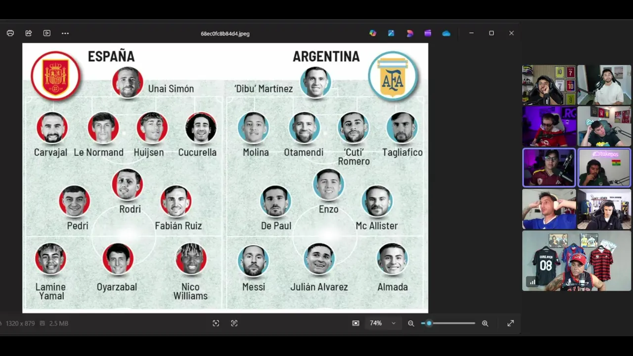Click Pedri's player photo

pyautogui.click(x=74, y=201)
